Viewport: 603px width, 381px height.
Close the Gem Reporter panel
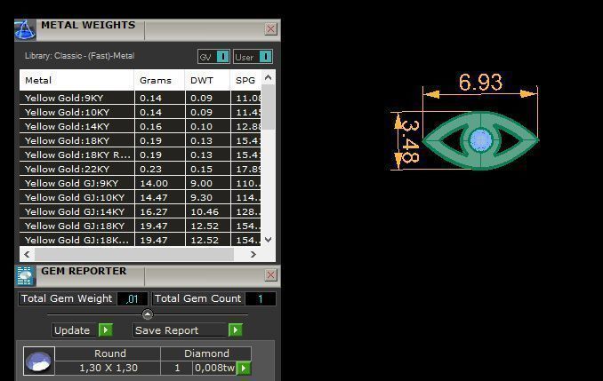tap(270, 275)
